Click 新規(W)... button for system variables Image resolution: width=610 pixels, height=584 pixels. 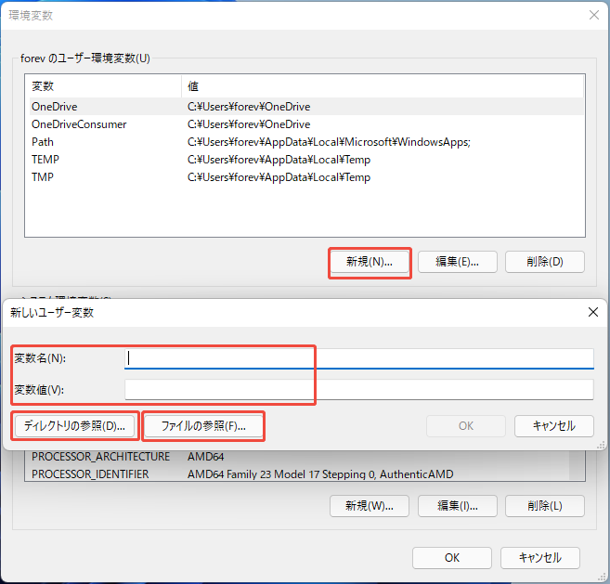point(370,506)
